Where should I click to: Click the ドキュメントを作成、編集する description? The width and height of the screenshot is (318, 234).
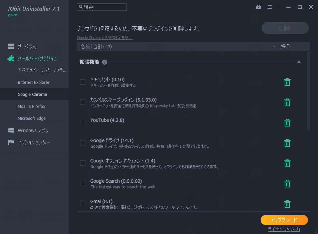pos(113,85)
